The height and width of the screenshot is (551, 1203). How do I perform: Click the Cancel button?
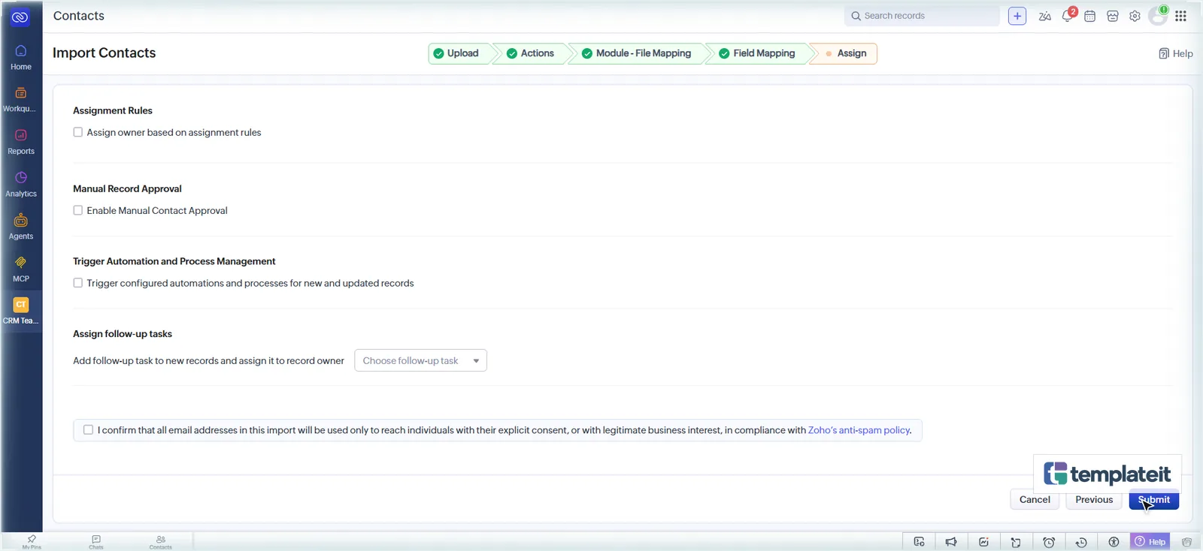1035,500
